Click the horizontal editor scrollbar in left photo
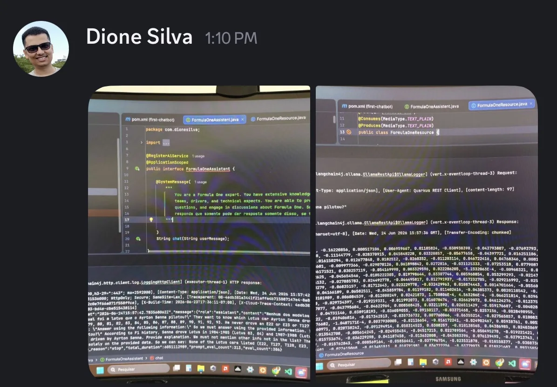Image resolution: width=557 pixels, height=387 pixels. (229, 252)
